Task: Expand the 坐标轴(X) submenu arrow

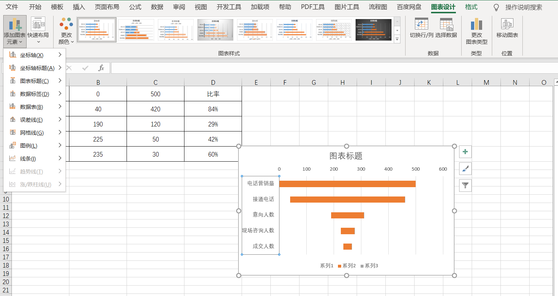Action: coord(60,55)
